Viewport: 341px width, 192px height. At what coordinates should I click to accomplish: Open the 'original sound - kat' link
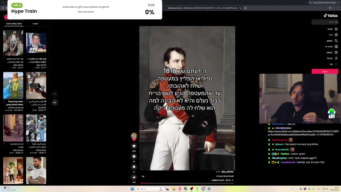(222, 180)
